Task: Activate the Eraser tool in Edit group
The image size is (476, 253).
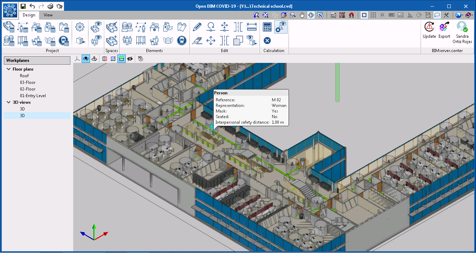Action: pyautogui.click(x=196, y=41)
